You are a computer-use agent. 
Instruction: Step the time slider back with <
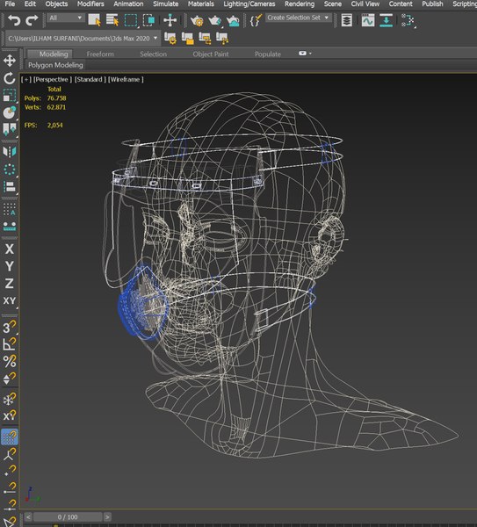coord(28,517)
